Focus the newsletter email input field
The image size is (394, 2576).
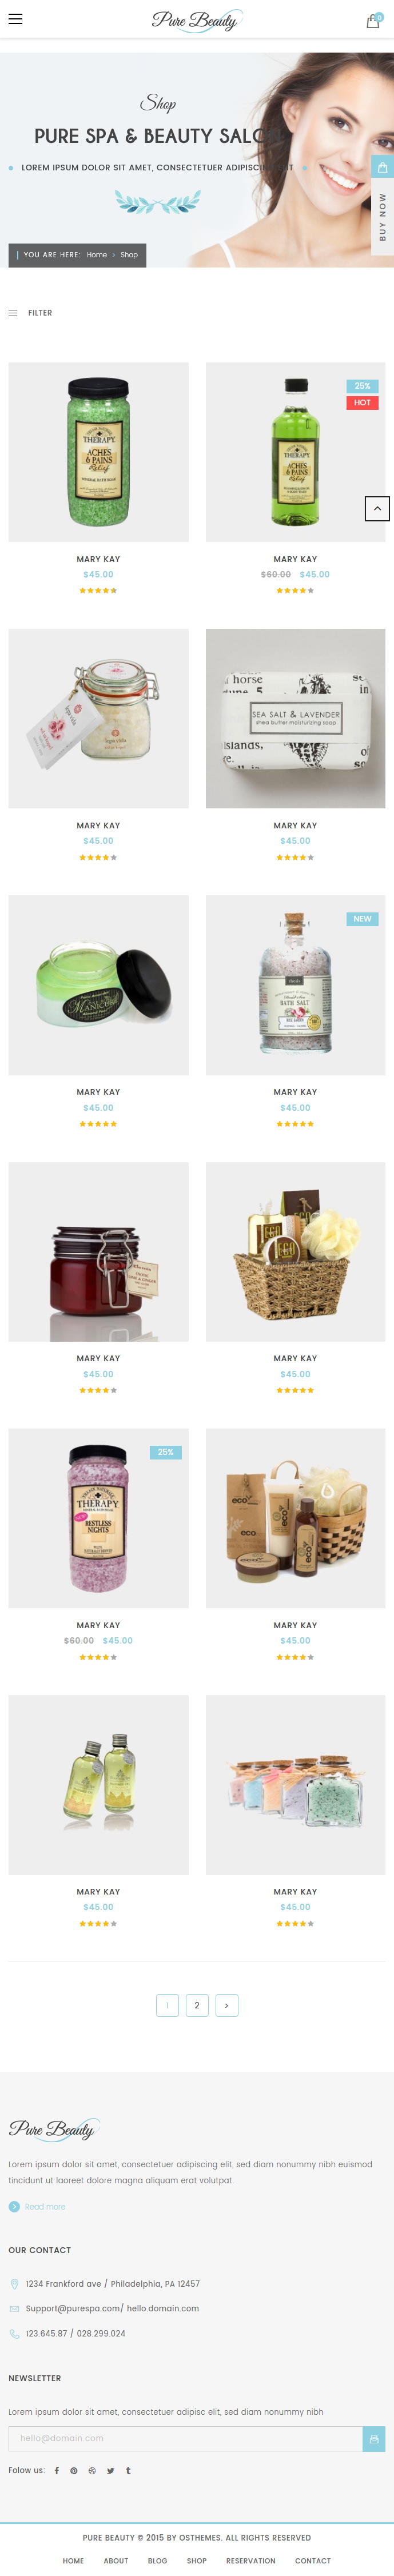pyautogui.click(x=186, y=2439)
